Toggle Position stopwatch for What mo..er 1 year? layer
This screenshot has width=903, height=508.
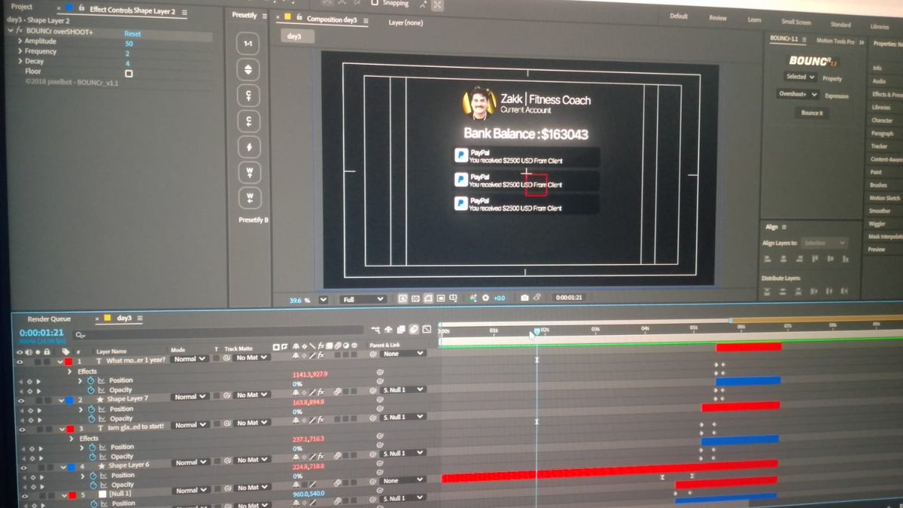[x=90, y=381]
